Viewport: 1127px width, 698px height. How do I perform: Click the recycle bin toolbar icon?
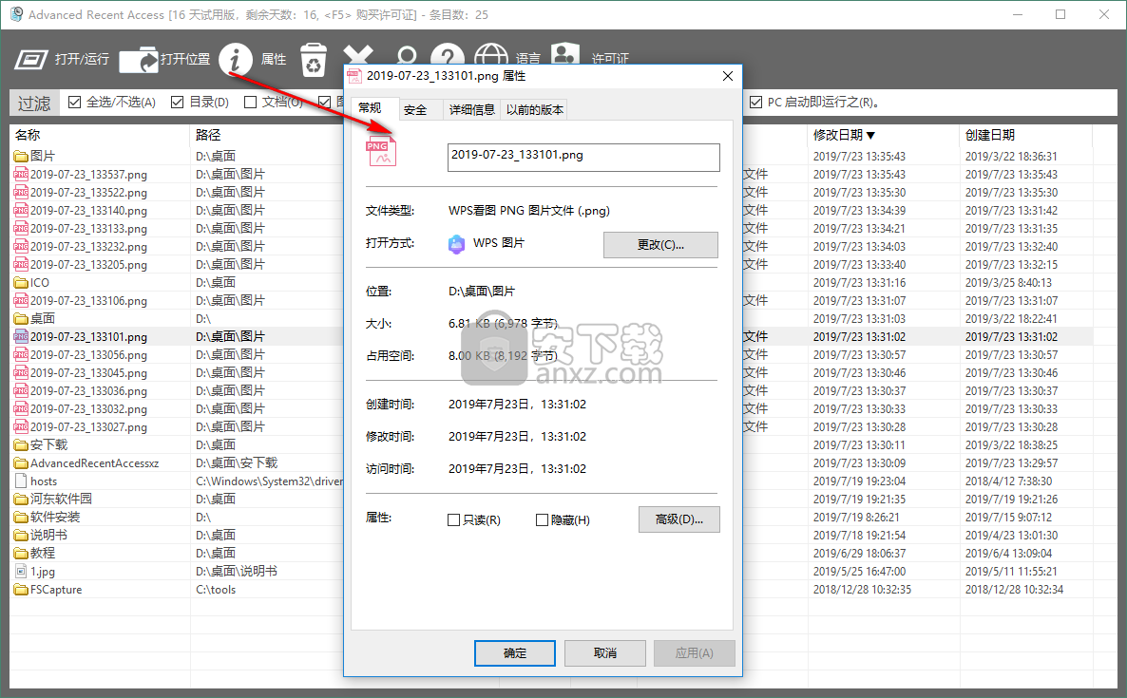pyautogui.click(x=313, y=59)
